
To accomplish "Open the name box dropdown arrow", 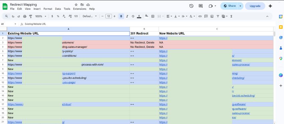I will (x=15, y=24).
